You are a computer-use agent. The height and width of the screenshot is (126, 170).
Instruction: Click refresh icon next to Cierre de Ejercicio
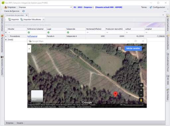(x=24, y=11)
